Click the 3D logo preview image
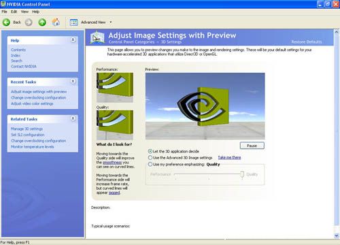340x245 pixels. pos(205,106)
